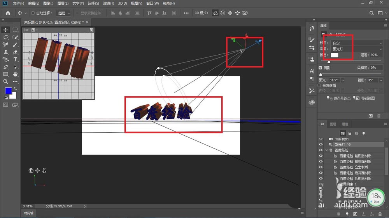Toggle visibility of 百度经验 前斜面材质
The width and height of the screenshot is (389, 218).
[321, 162]
